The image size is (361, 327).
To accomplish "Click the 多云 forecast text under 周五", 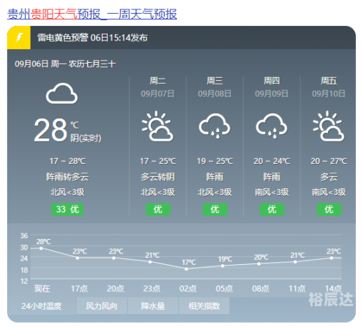I will [x=329, y=177].
